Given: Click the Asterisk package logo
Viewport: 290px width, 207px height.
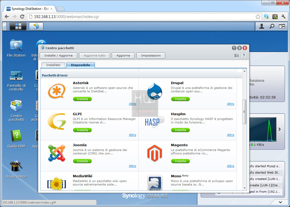Looking at the screenshot, I should (57, 91).
